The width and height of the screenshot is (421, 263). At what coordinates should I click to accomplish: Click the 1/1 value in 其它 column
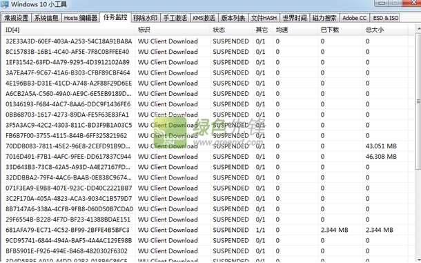pyautogui.click(x=260, y=230)
